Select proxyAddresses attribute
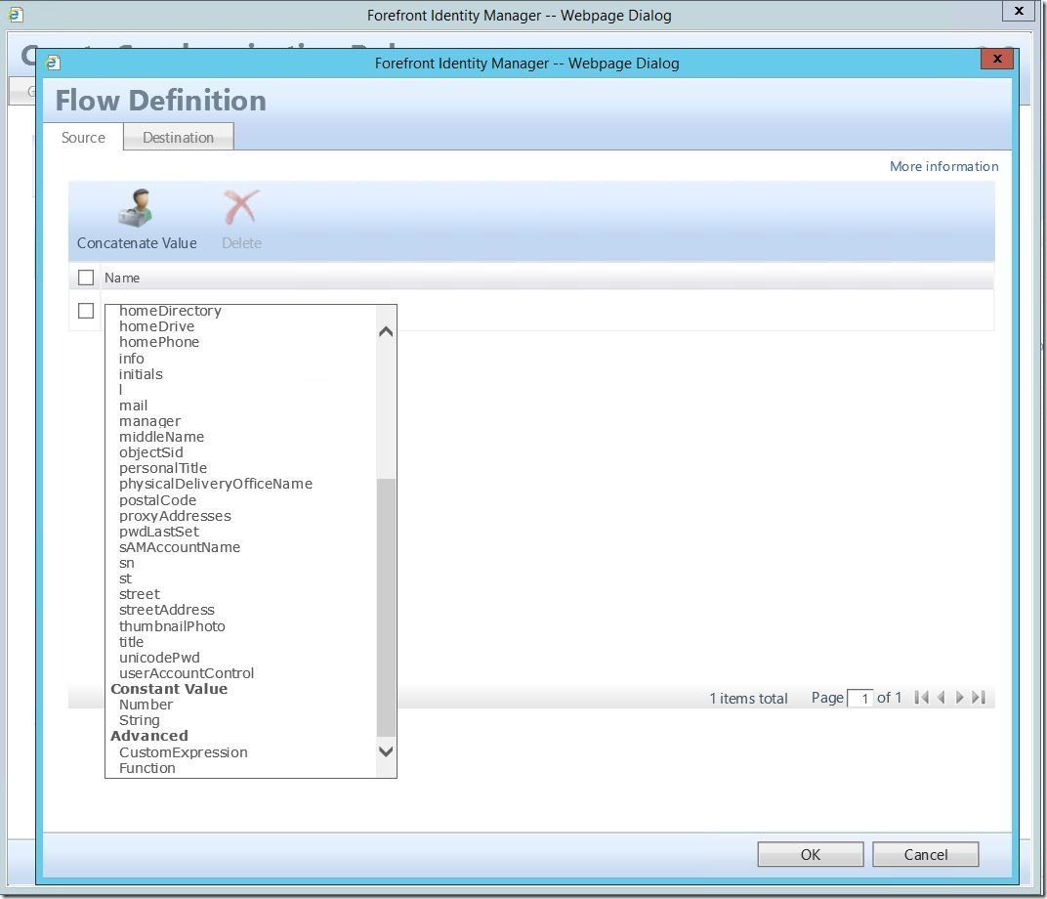 (x=175, y=516)
